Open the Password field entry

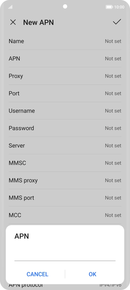(x=65, y=128)
